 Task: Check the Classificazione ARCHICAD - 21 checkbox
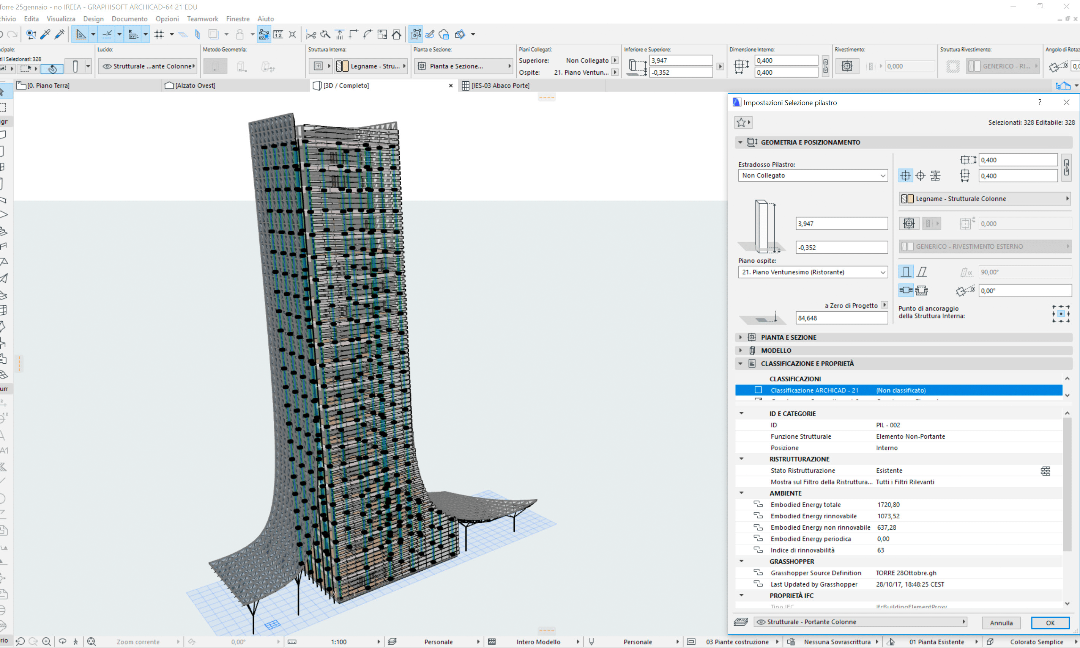[x=758, y=390]
